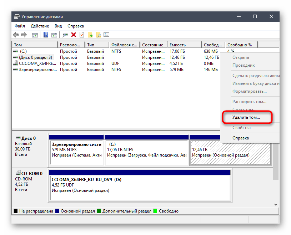Click the blue Help question mark icon

tap(46, 35)
